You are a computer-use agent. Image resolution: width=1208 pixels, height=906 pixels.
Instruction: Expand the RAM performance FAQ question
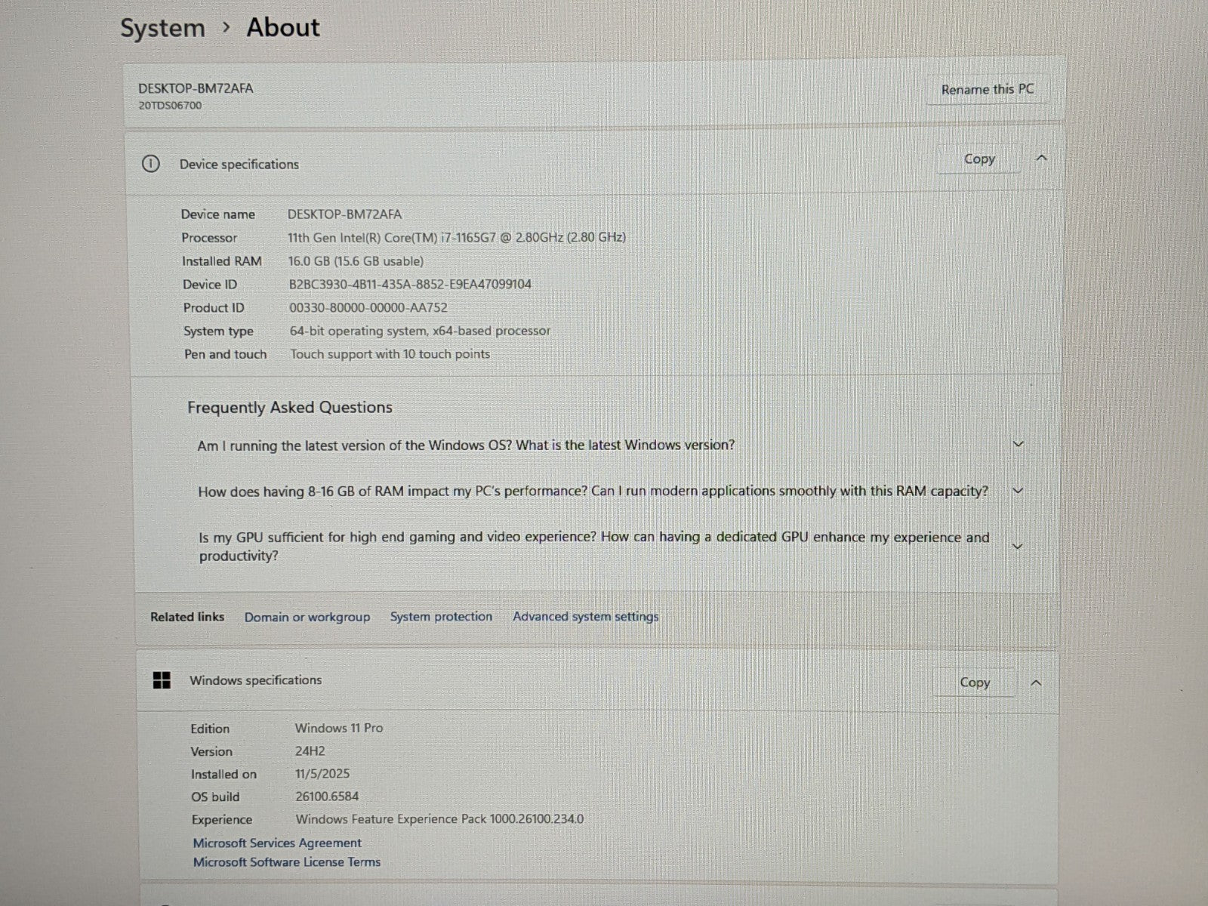[1018, 491]
